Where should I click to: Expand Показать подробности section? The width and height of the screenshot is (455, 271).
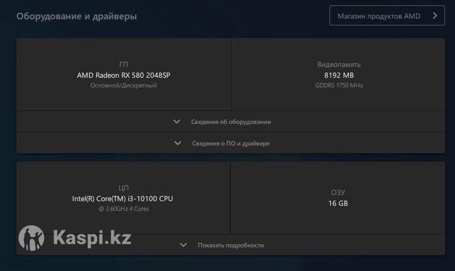click(231, 245)
